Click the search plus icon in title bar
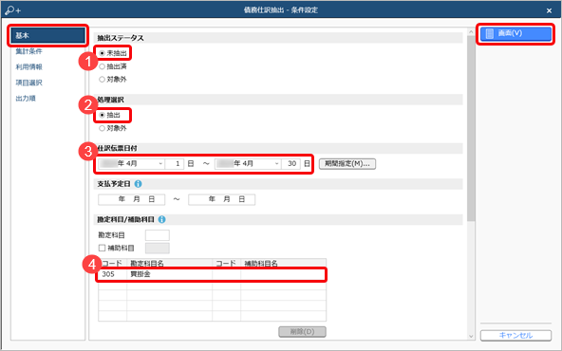This screenshot has height=351, width=562. pyautogui.click(x=13, y=10)
